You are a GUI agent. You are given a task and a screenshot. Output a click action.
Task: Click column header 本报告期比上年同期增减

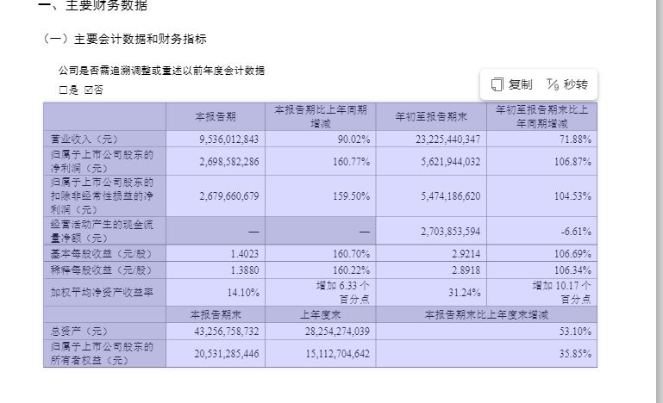(321, 116)
